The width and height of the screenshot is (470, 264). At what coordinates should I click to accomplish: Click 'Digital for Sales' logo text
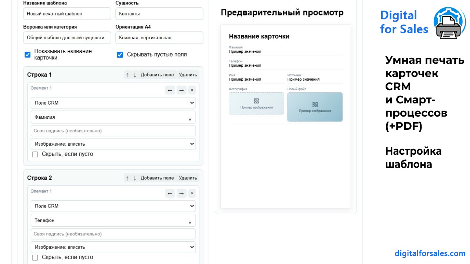click(404, 22)
